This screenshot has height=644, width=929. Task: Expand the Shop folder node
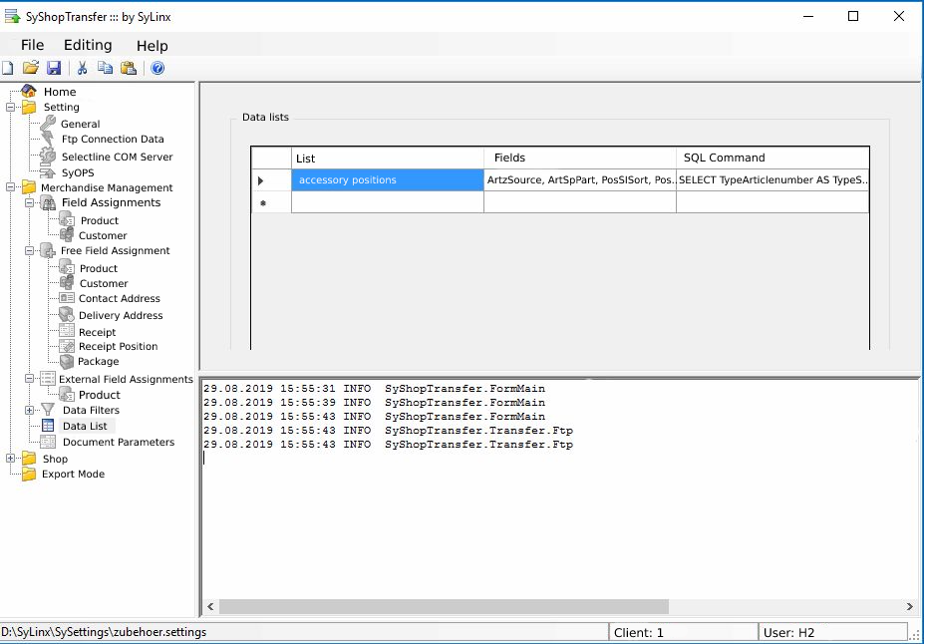[x=10, y=458]
